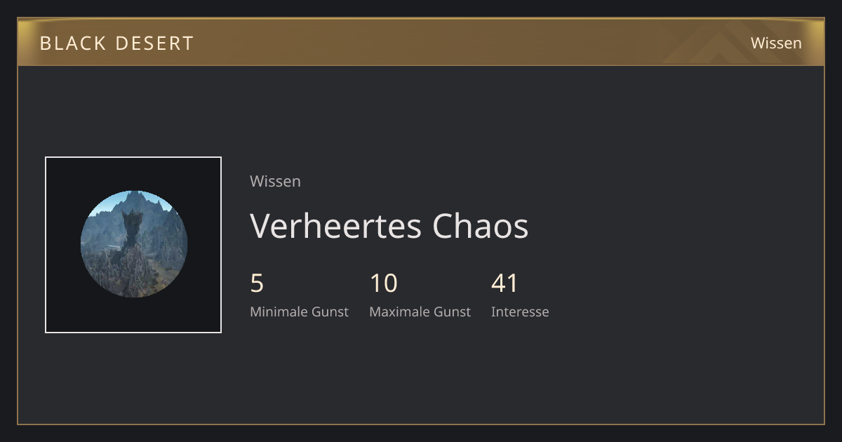Click the BLACK DESERT header title
This screenshot has height=442, width=842.
(116, 43)
